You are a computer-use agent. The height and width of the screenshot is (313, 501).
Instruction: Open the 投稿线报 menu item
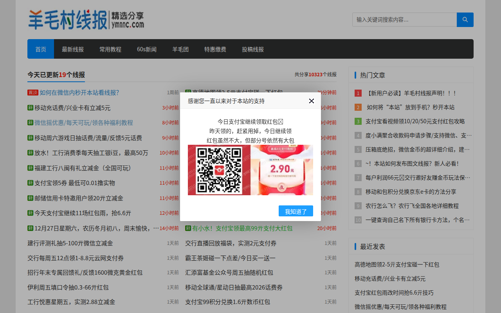(x=252, y=49)
